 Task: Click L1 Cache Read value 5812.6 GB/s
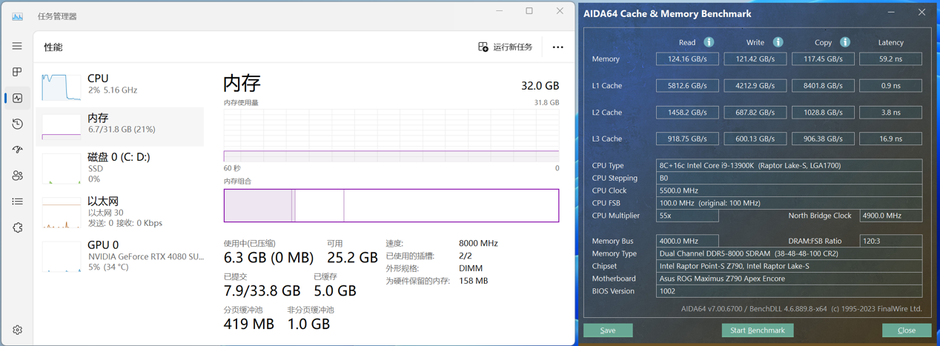click(687, 85)
